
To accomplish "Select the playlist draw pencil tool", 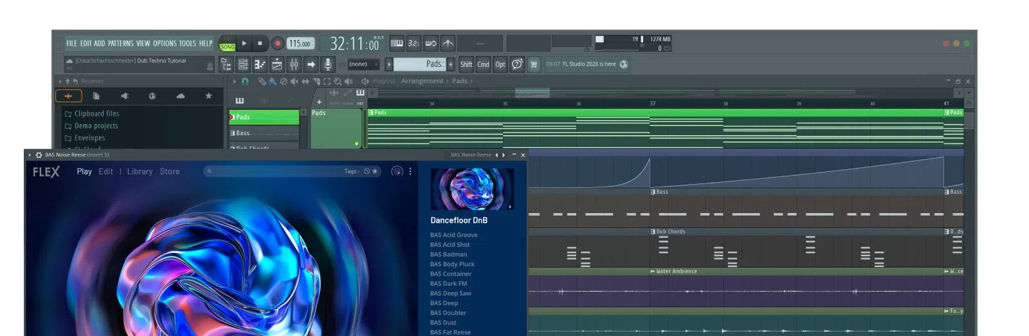I will point(262,81).
